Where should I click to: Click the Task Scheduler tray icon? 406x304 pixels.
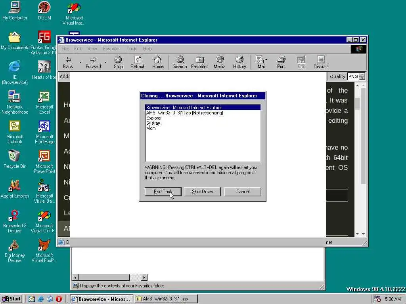tap(377, 299)
